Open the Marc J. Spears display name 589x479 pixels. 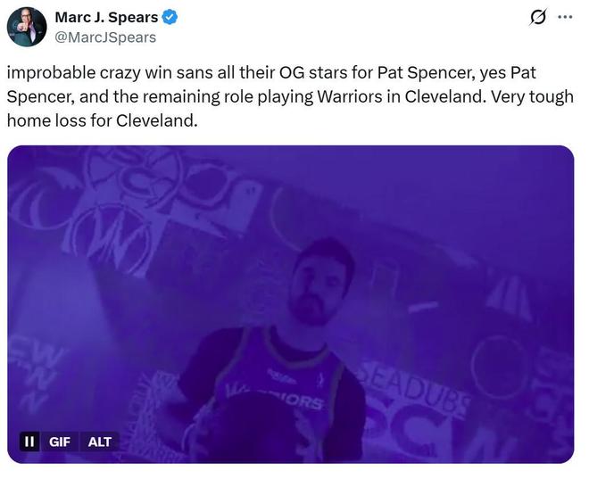coord(106,17)
